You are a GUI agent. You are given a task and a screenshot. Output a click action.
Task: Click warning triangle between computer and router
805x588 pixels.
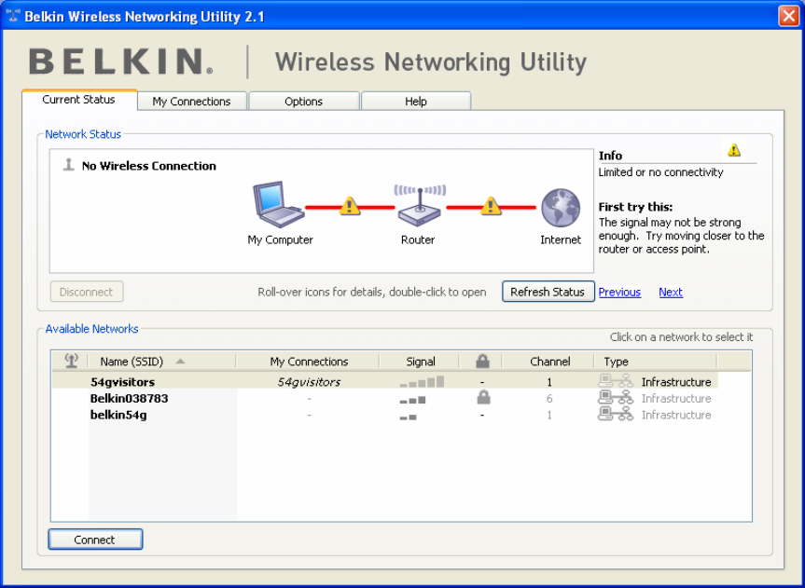pos(350,206)
